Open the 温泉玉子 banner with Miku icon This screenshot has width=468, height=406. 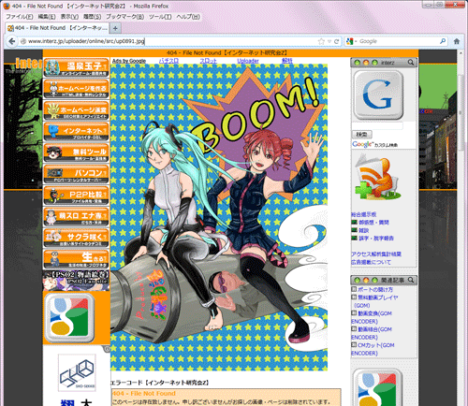(x=76, y=67)
